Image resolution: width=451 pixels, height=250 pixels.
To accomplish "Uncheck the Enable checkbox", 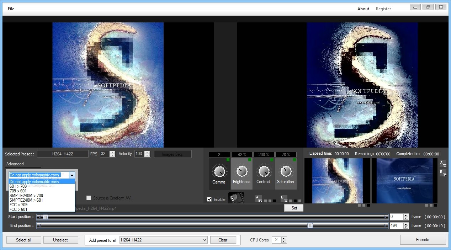I will [209, 199].
